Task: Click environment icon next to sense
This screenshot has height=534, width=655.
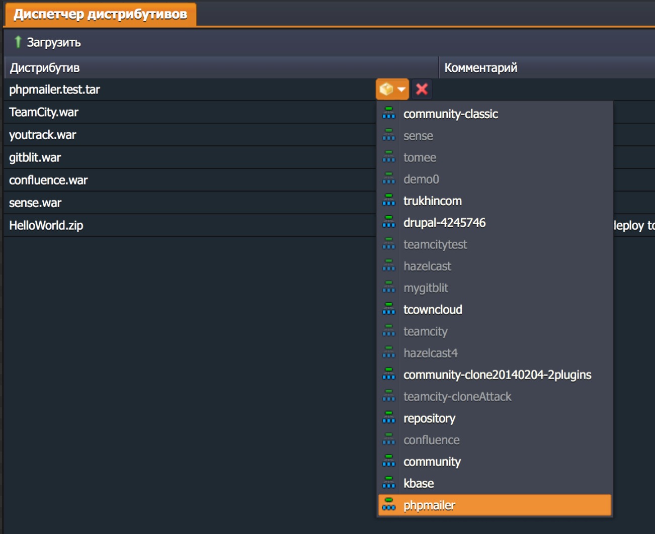Action: [389, 135]
